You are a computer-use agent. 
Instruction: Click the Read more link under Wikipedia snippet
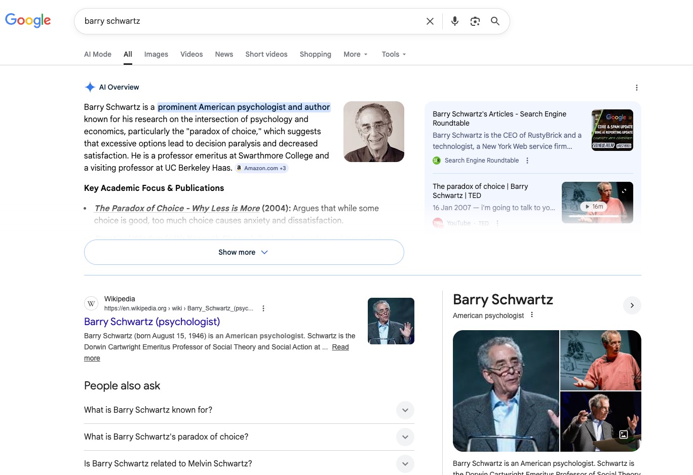340,347
